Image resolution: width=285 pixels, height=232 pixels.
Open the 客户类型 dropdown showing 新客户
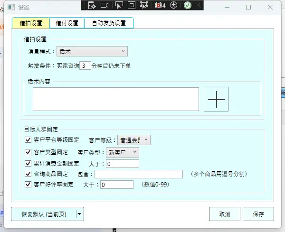[x=122, y=152]
